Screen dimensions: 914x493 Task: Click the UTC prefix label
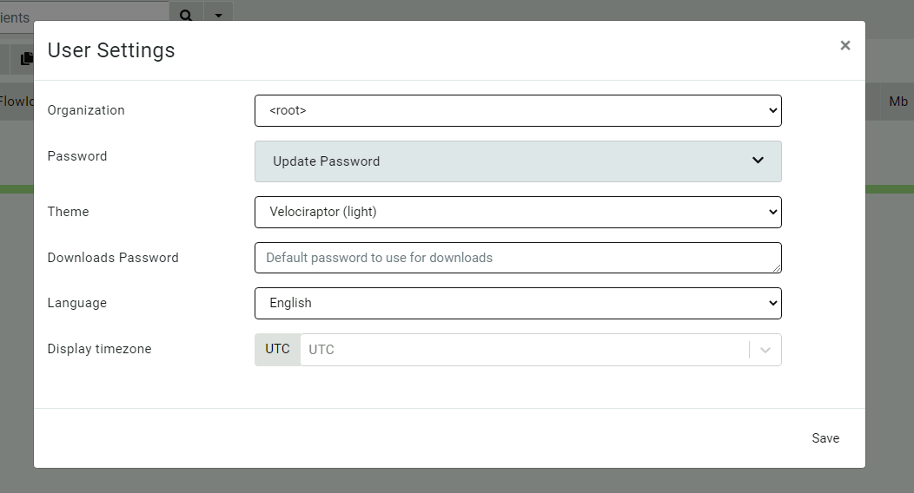(277, 350)
